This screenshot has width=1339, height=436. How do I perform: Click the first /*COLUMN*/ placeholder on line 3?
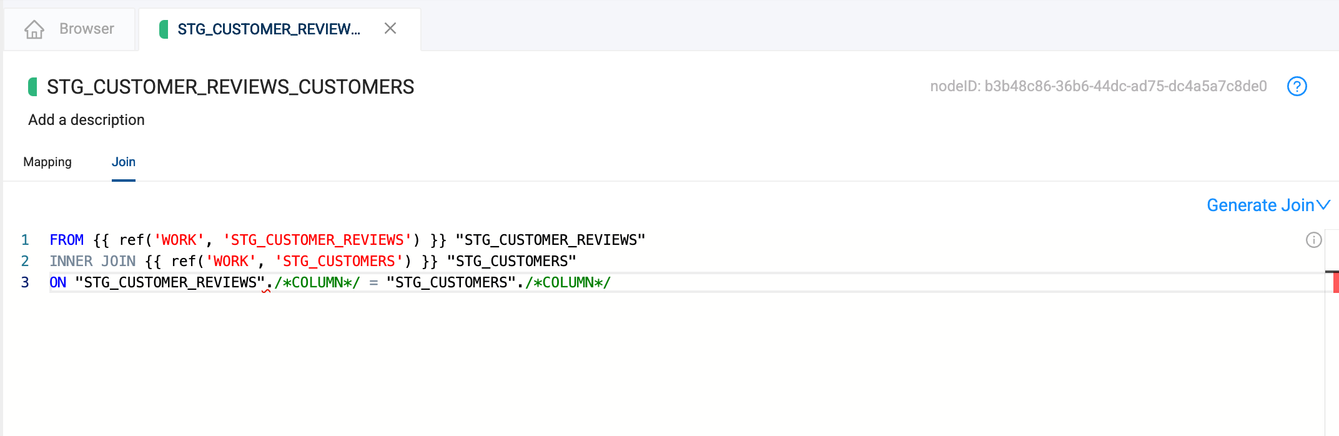(317, 282)
